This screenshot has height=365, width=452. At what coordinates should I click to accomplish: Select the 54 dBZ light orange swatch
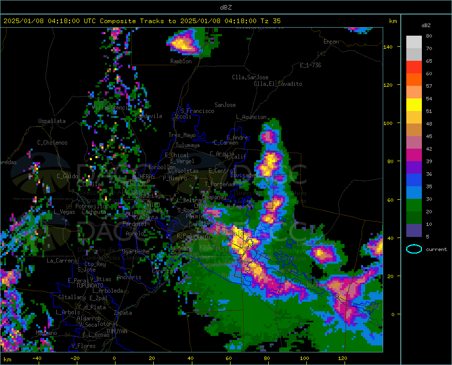(414, 92)
